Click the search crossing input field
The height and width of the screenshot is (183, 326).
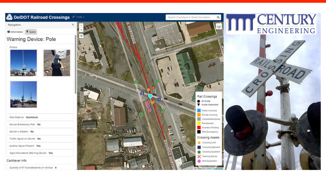[191, 17]
